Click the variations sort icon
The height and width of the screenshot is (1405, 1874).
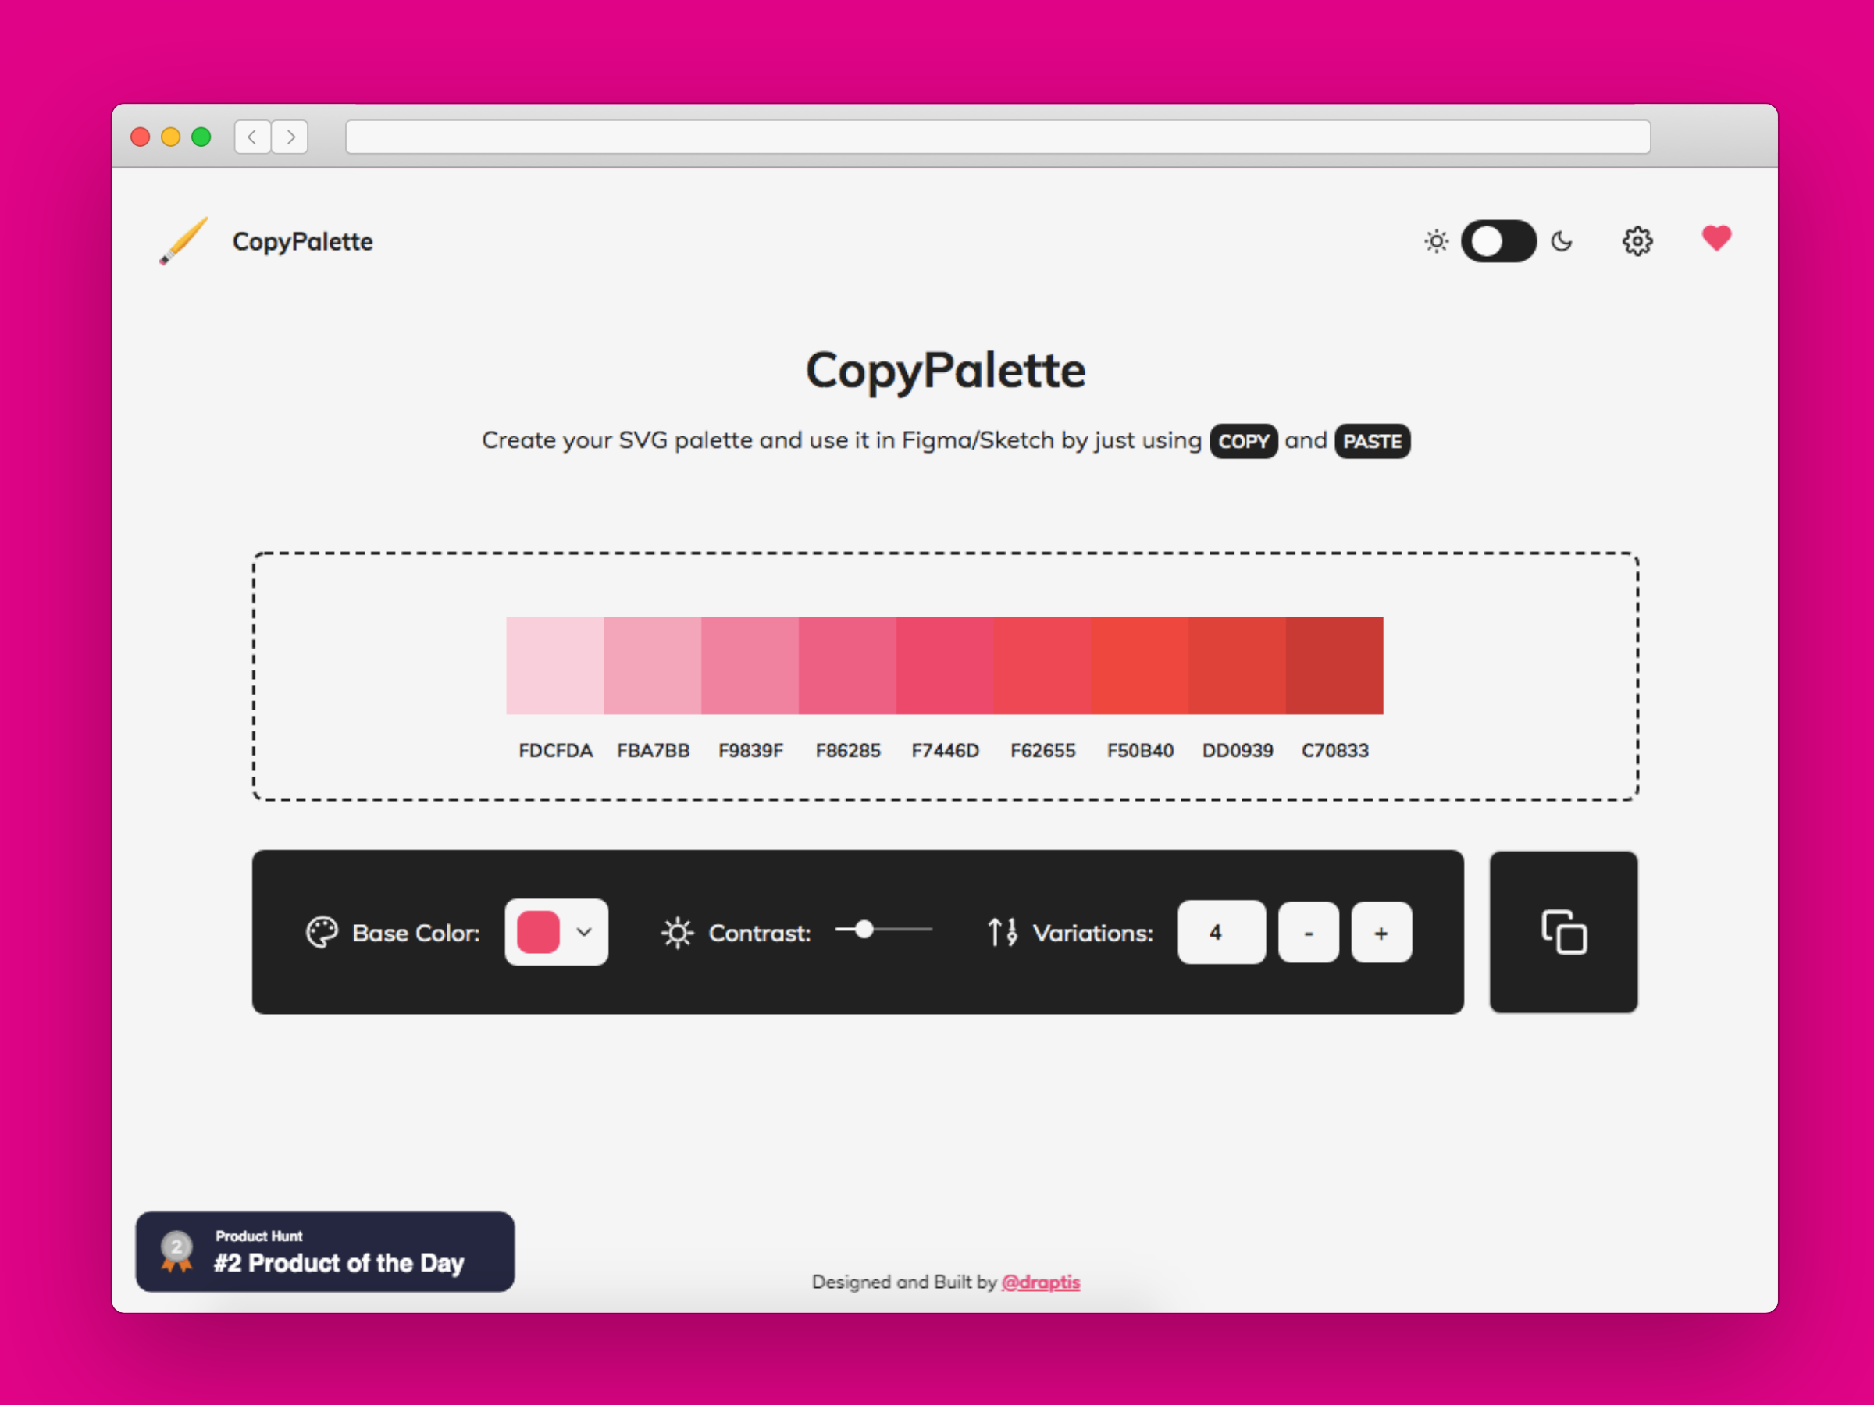(x=997, y=931)
